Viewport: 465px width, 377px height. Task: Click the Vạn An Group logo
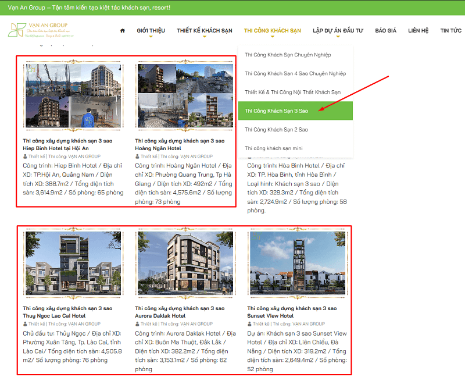(41, 30)
